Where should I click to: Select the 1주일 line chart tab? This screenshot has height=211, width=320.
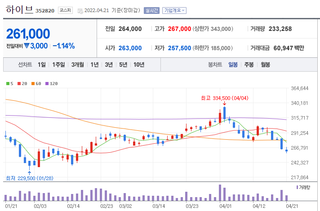pos(58,65)
